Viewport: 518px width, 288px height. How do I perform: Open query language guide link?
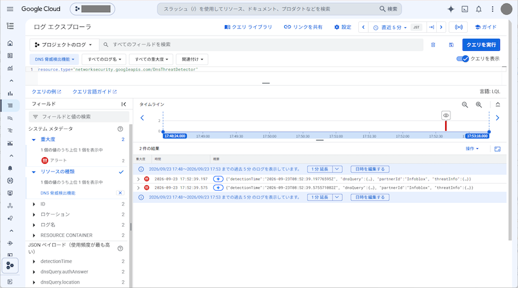point(95,92)
